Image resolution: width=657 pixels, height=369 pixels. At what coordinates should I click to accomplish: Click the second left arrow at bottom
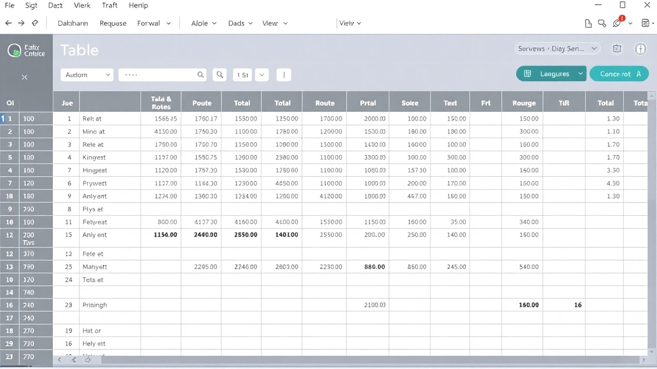point(74,360)
